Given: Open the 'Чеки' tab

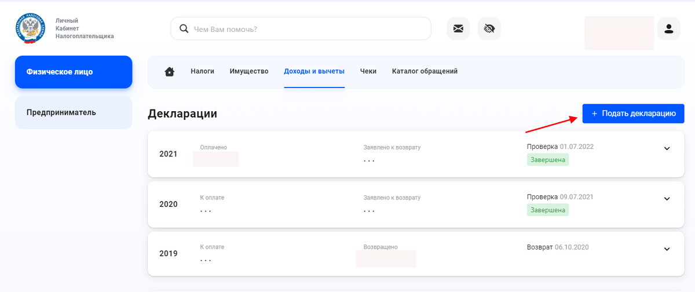Looking at the screenshot, I should pos(368,71).
